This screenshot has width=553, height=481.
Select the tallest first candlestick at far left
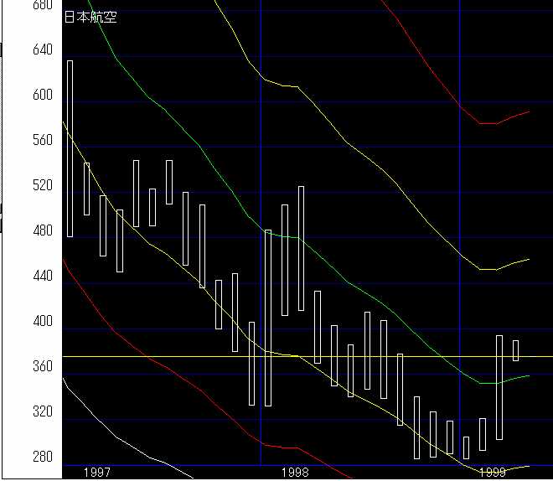click(x=70, y=148)
